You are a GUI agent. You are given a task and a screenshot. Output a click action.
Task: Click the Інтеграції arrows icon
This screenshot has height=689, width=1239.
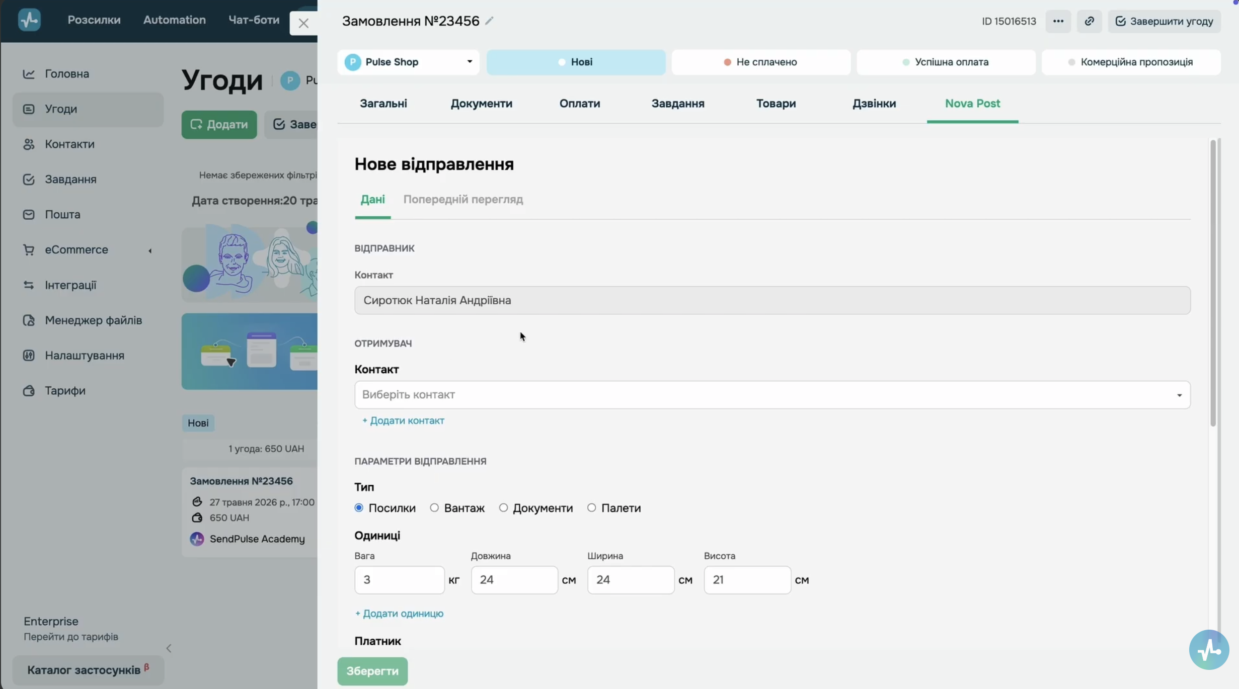(x=29, y=285)
